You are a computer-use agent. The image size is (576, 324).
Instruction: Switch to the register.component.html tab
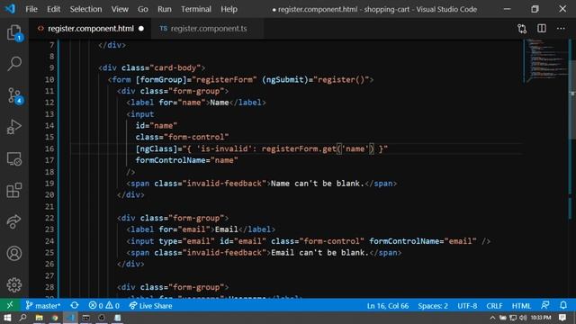[x=90, y=29]
